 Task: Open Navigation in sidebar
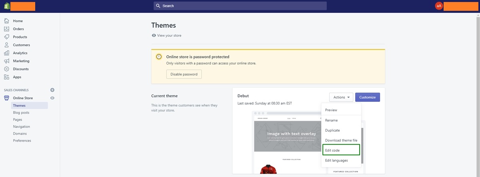click(22, 127)
